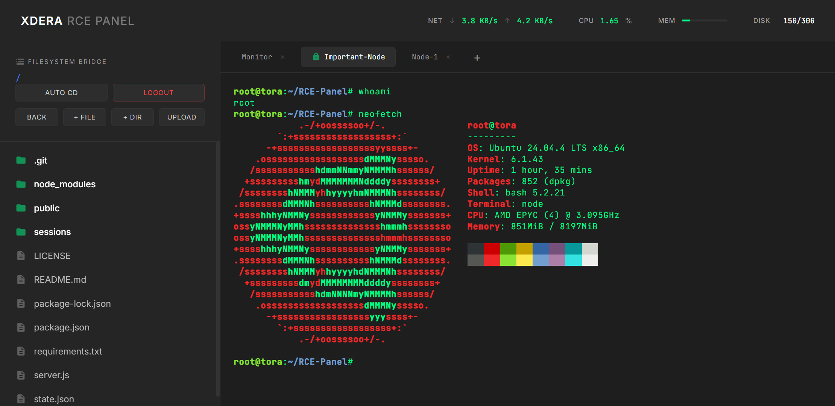Click the 3.8 KB/s download rate
This screenshot has height=406, width=835.
click(480, 21)
